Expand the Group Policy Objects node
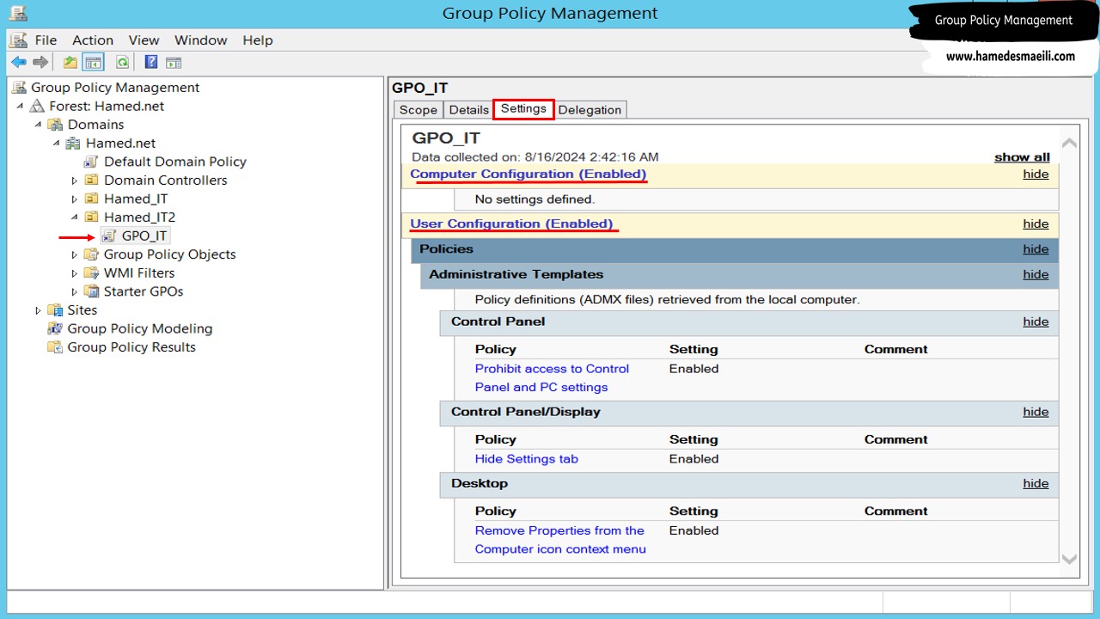Viewport: 1100px width, 619px height. (x=75, y=254)
